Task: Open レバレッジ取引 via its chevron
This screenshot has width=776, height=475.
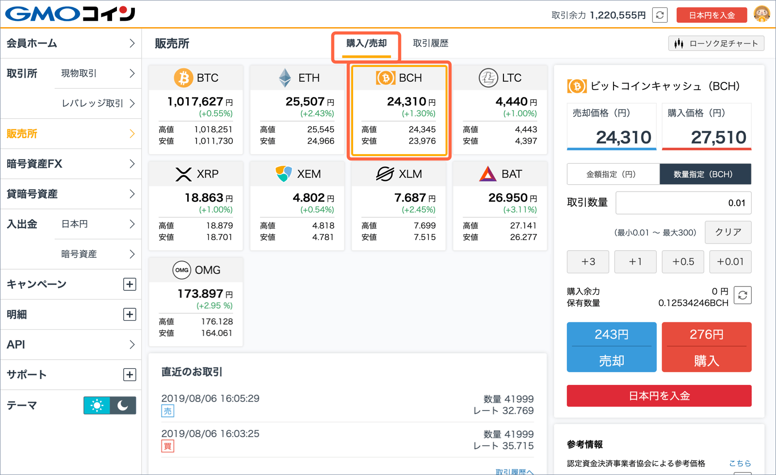Action: (x=132, y=103)
